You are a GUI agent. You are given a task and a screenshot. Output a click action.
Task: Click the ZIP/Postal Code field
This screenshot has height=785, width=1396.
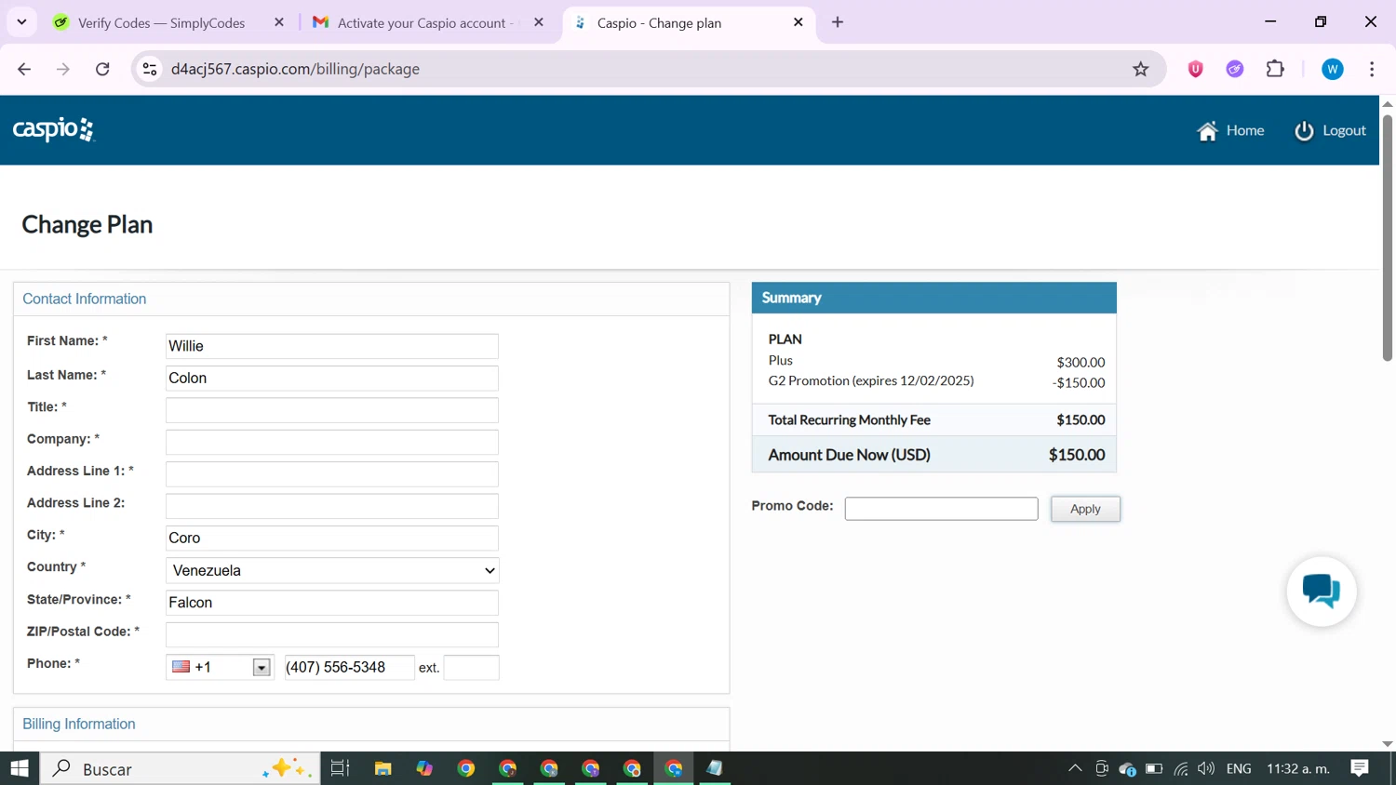pos(332,634)
